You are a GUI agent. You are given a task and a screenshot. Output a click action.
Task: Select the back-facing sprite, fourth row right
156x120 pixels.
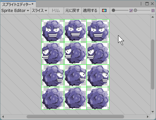coord(98,98)
